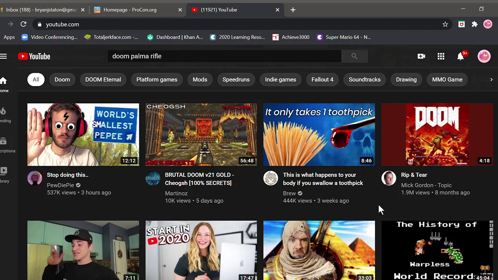Open Brew channel avatar
Image resolution: width=498 pixels, height=280 pixels.
click(271, 178)
